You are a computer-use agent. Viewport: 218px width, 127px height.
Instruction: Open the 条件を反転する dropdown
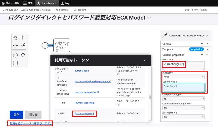(183, 117)
